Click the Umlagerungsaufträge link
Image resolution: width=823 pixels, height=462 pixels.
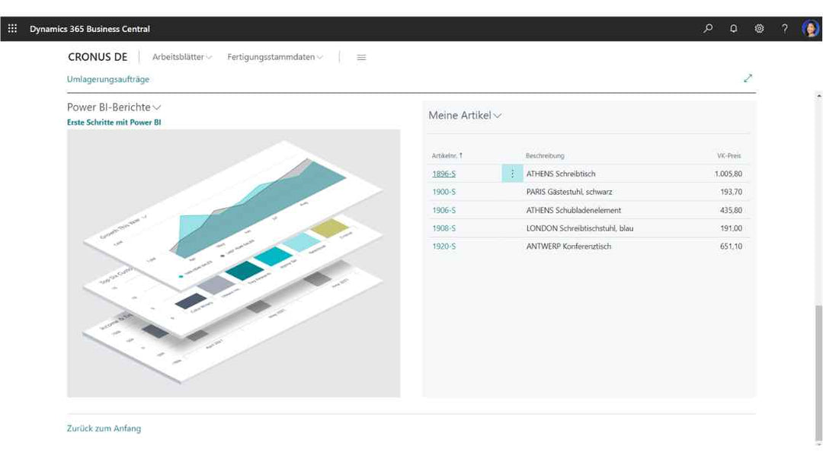(x=108, y=79)
